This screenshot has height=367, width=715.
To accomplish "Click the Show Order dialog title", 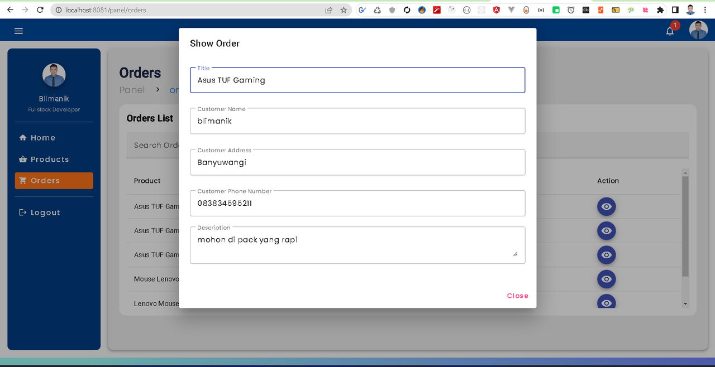I will tap(214, 44).
